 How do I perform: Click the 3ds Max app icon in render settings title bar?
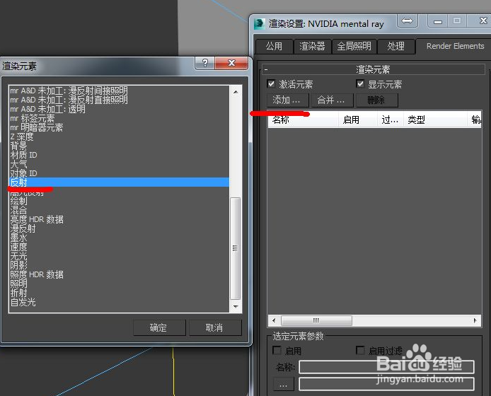(x=259, y=24)
